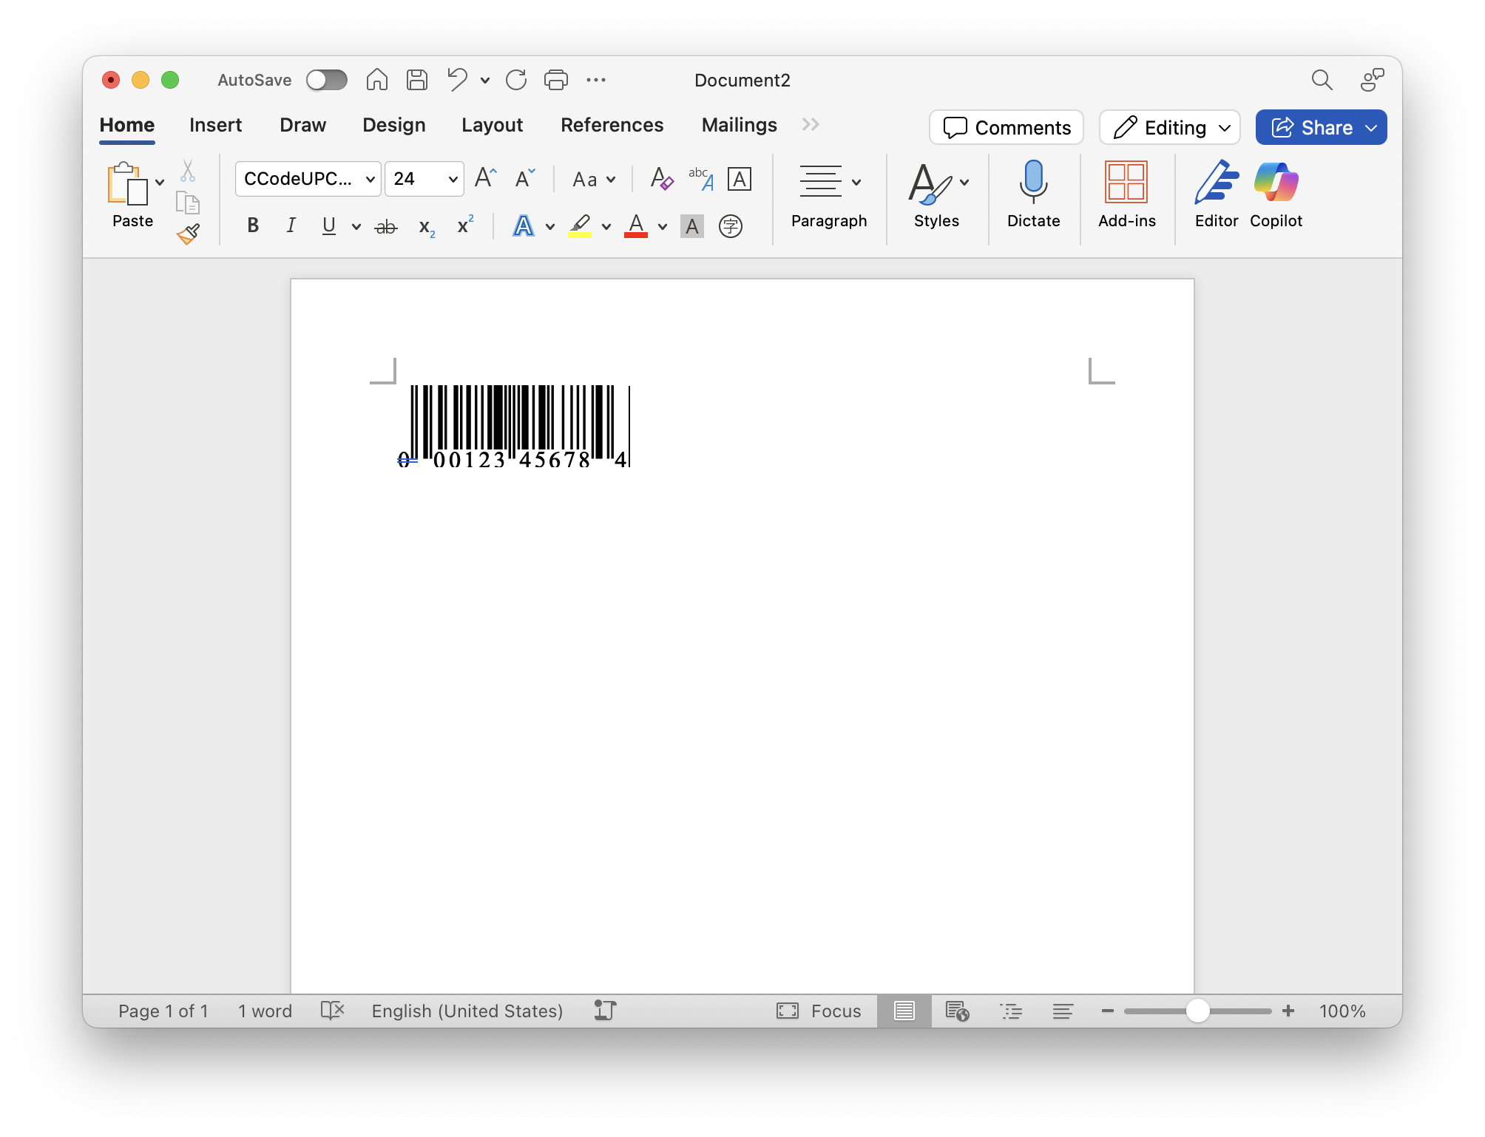Switch to the Mailings tab
Image resolution: width=1485 pixels, height=1137 pixels.
click(739, 125)
